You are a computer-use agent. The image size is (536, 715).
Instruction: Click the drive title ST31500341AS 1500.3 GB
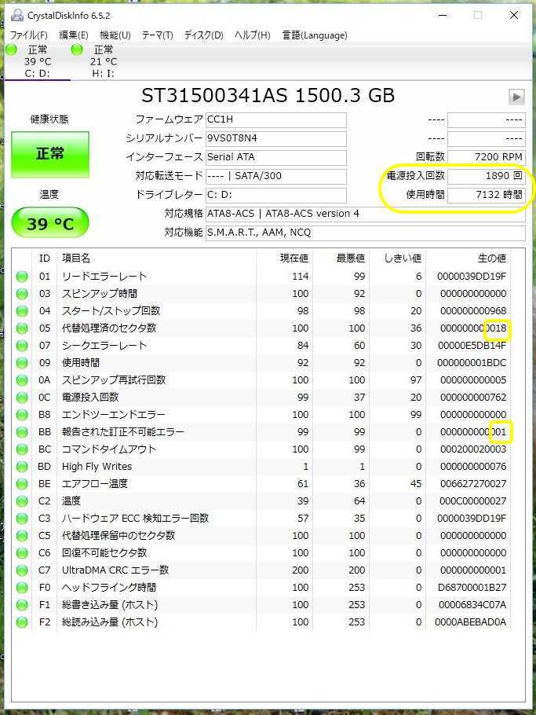[268, 96]
